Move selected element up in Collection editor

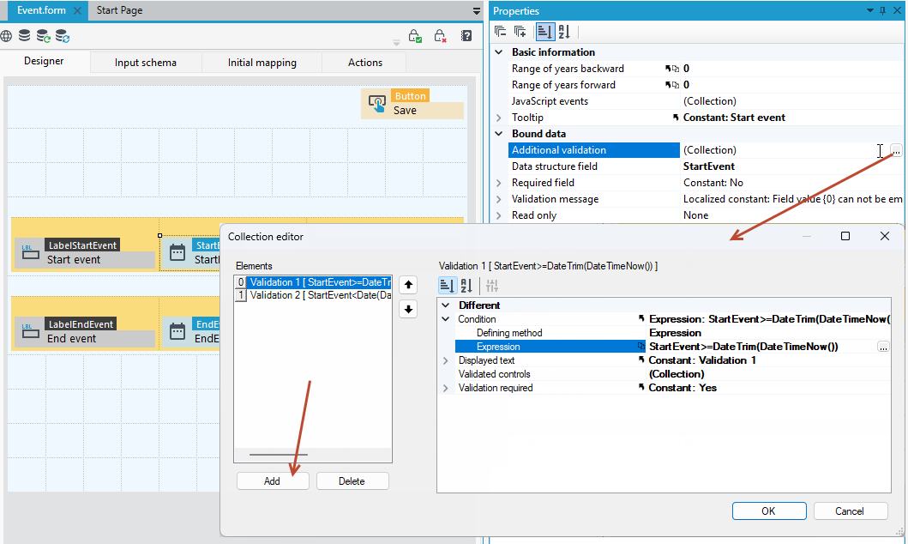tap(408, 285)
